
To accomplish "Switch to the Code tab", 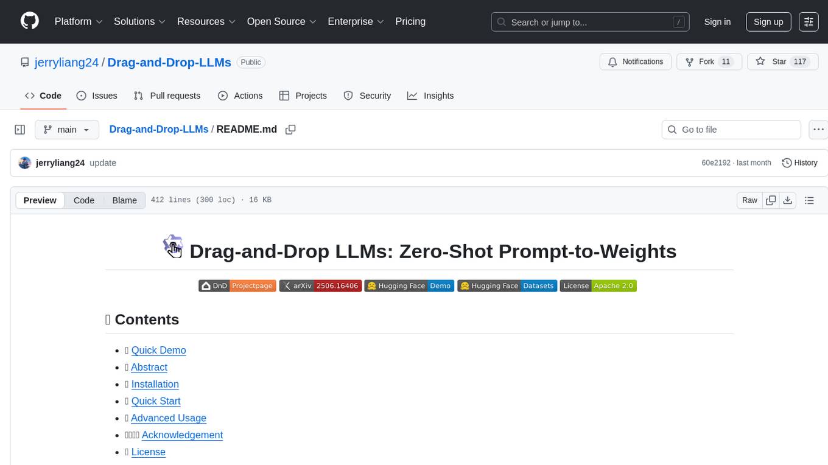I will coord(43,96).
